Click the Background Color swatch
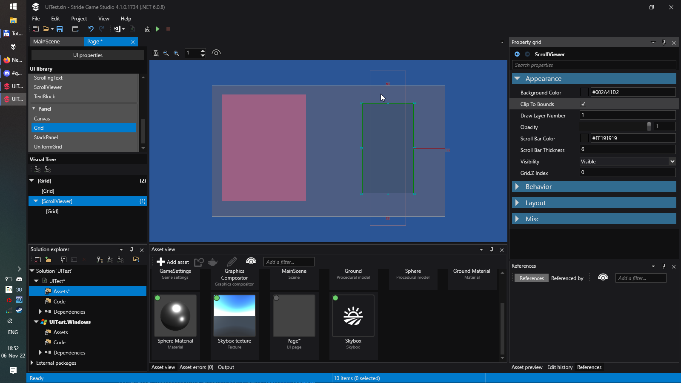 [584, 92]
